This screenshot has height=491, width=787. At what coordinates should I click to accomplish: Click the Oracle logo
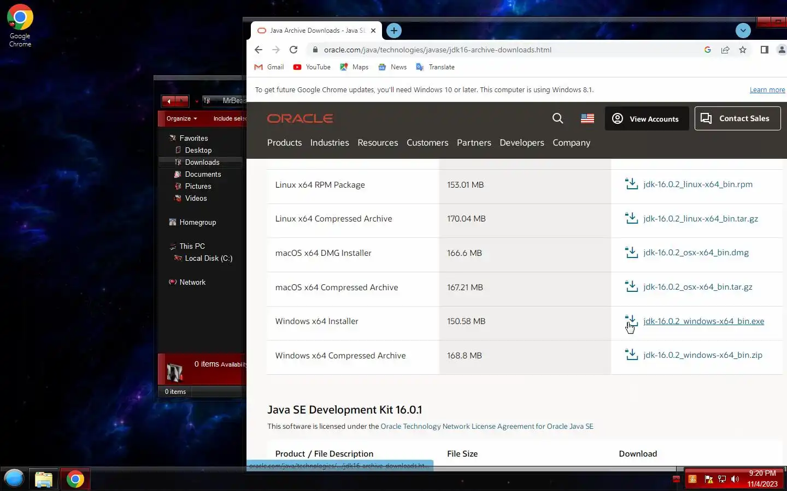click(300, 118)
